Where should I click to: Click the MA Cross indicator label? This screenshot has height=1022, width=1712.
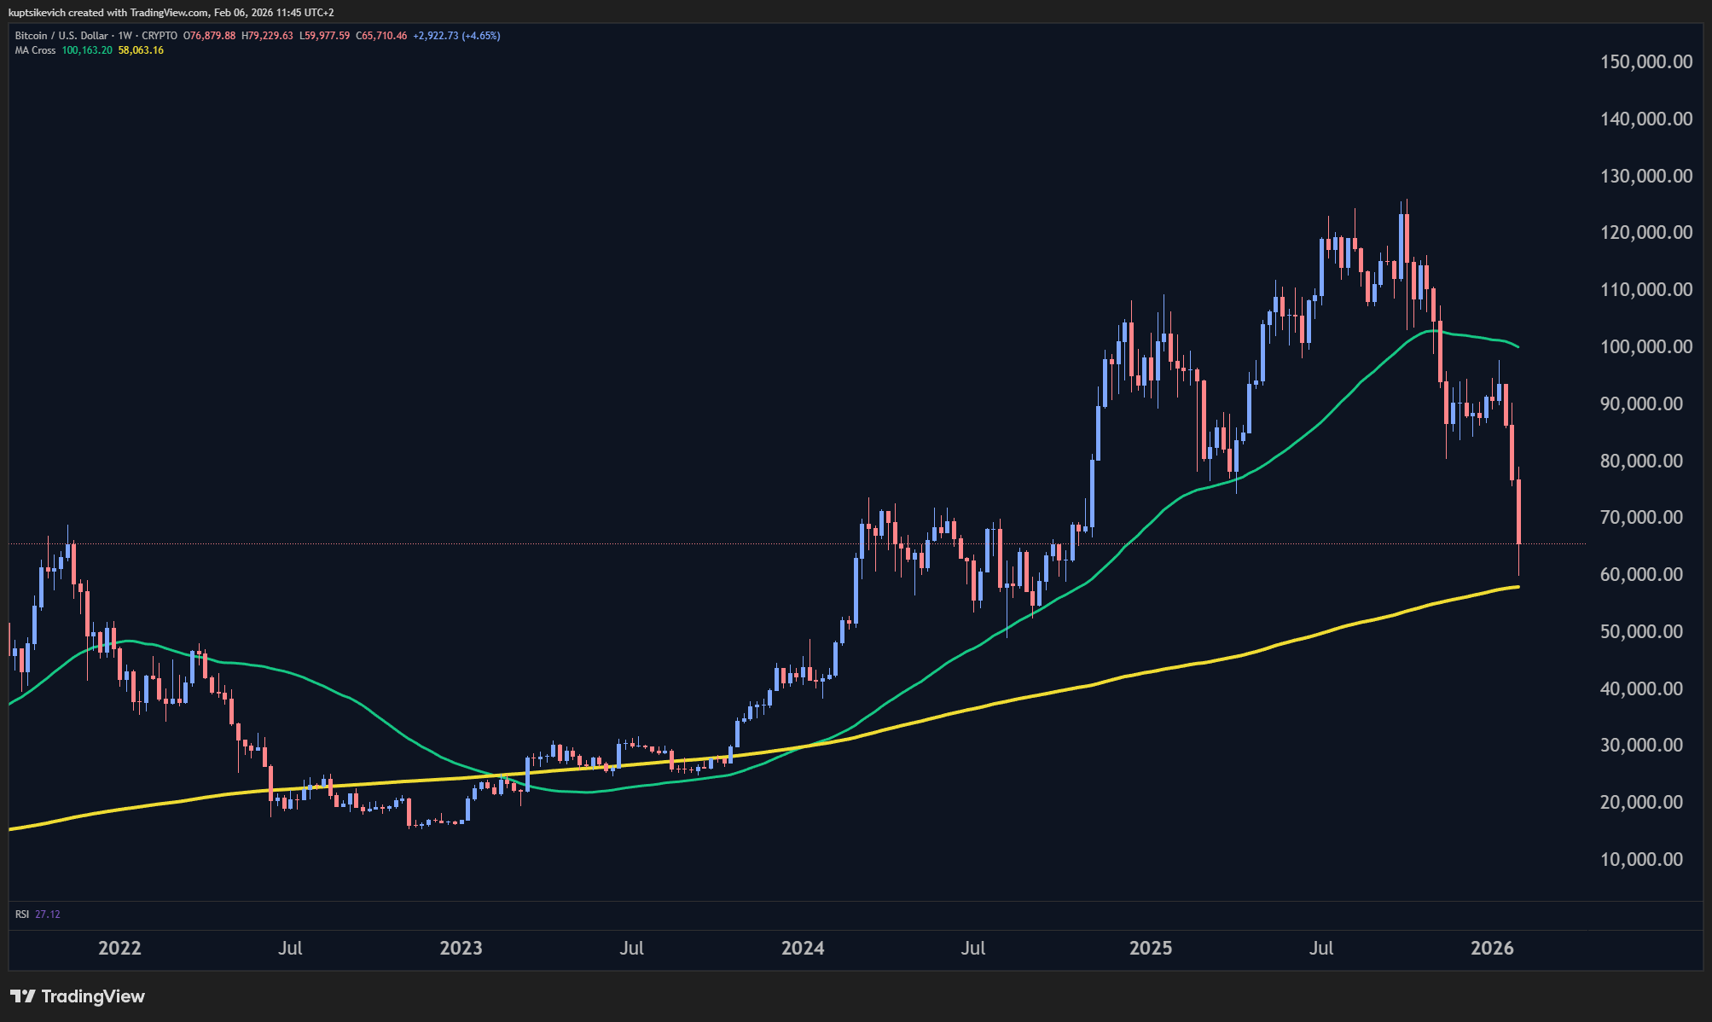(x=35, y=50)
